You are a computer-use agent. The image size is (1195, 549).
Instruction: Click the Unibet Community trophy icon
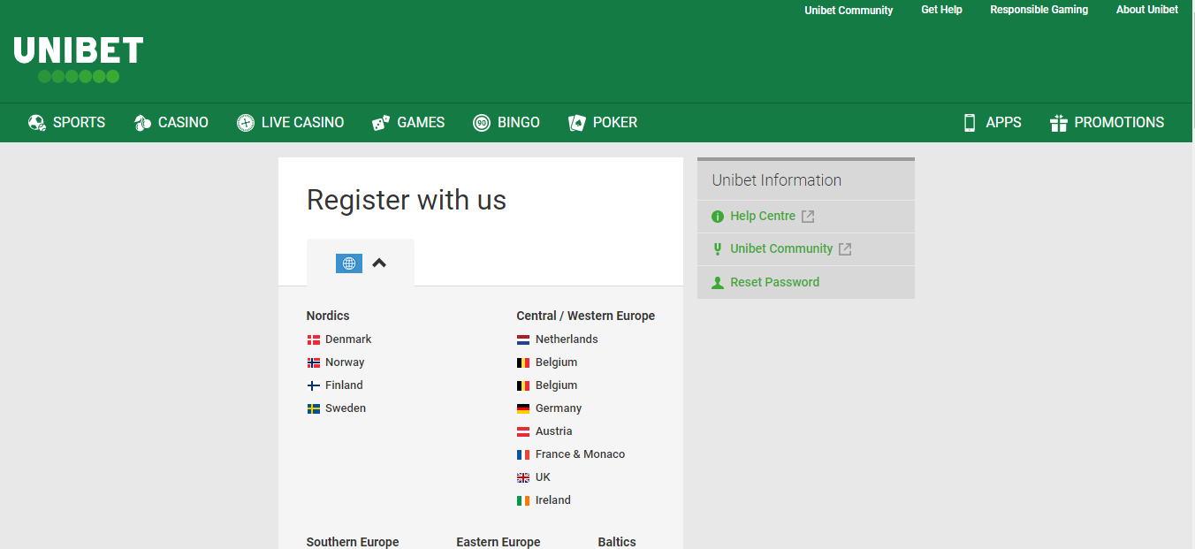pyautogui.click(x=718, y=249)
